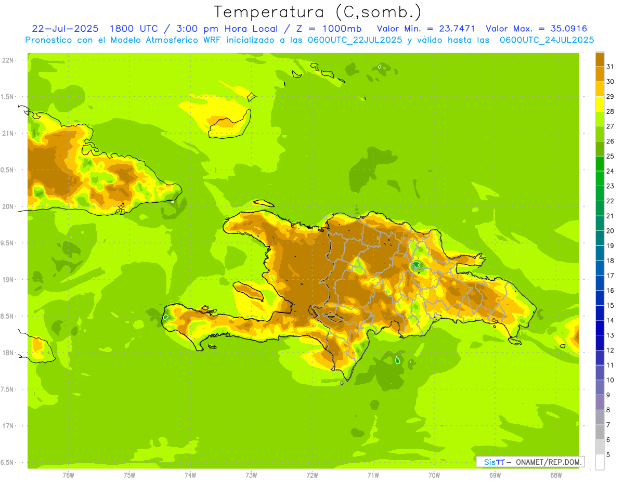Click the "20N" latitude label
Image resolution: width=624 pixels, height=482 pixels.
pyautogui.click(x=9, y=206)
